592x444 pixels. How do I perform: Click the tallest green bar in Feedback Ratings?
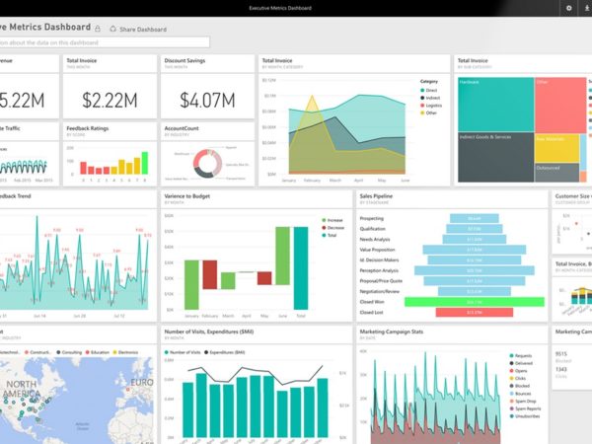pyautogui.click(x=145, y=163)
